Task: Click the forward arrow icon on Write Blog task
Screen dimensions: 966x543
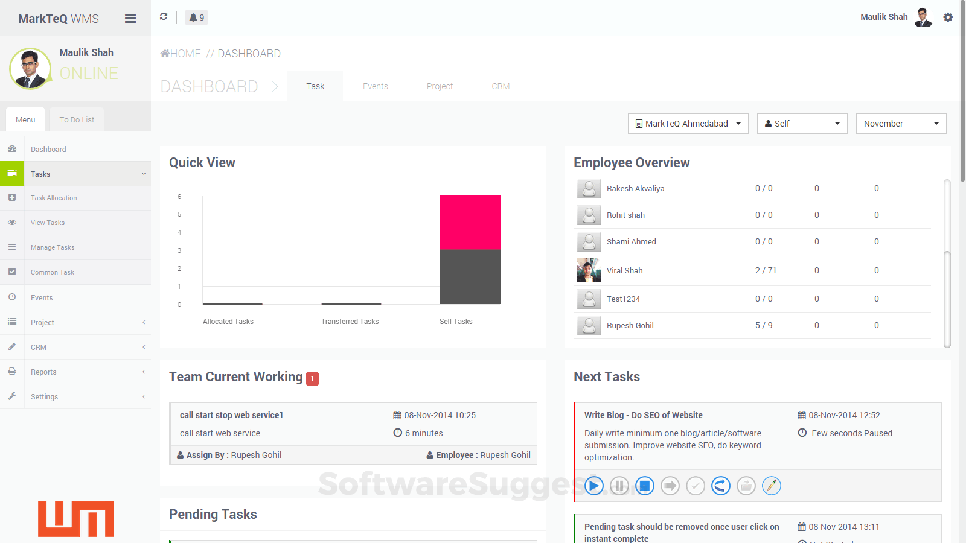Action: coord(670,486)
